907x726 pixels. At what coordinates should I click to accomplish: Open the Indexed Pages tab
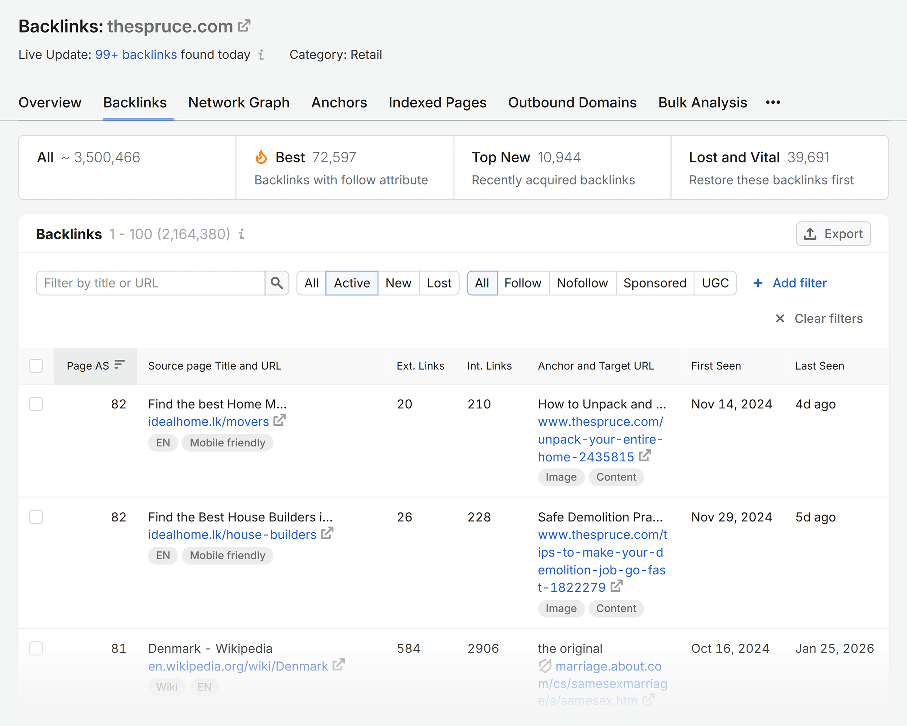[x=438, y=103]
